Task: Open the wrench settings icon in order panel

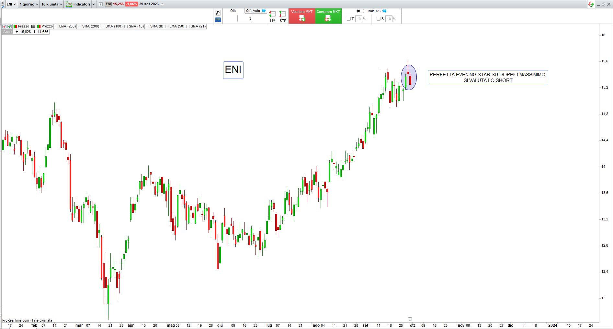Action: pyautogui.click(x=218, y=13)
